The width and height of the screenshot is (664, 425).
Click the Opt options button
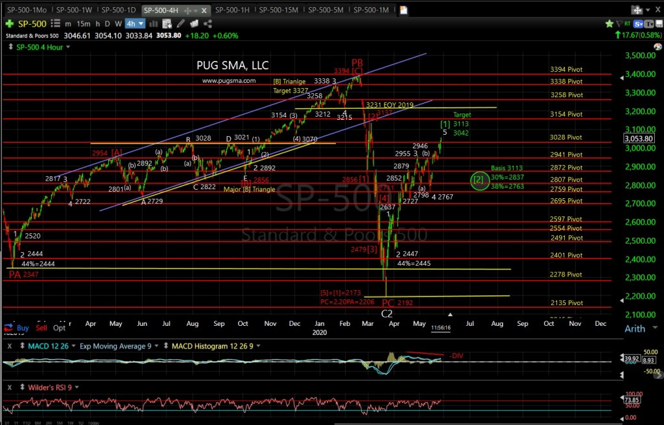pos(59,328)
